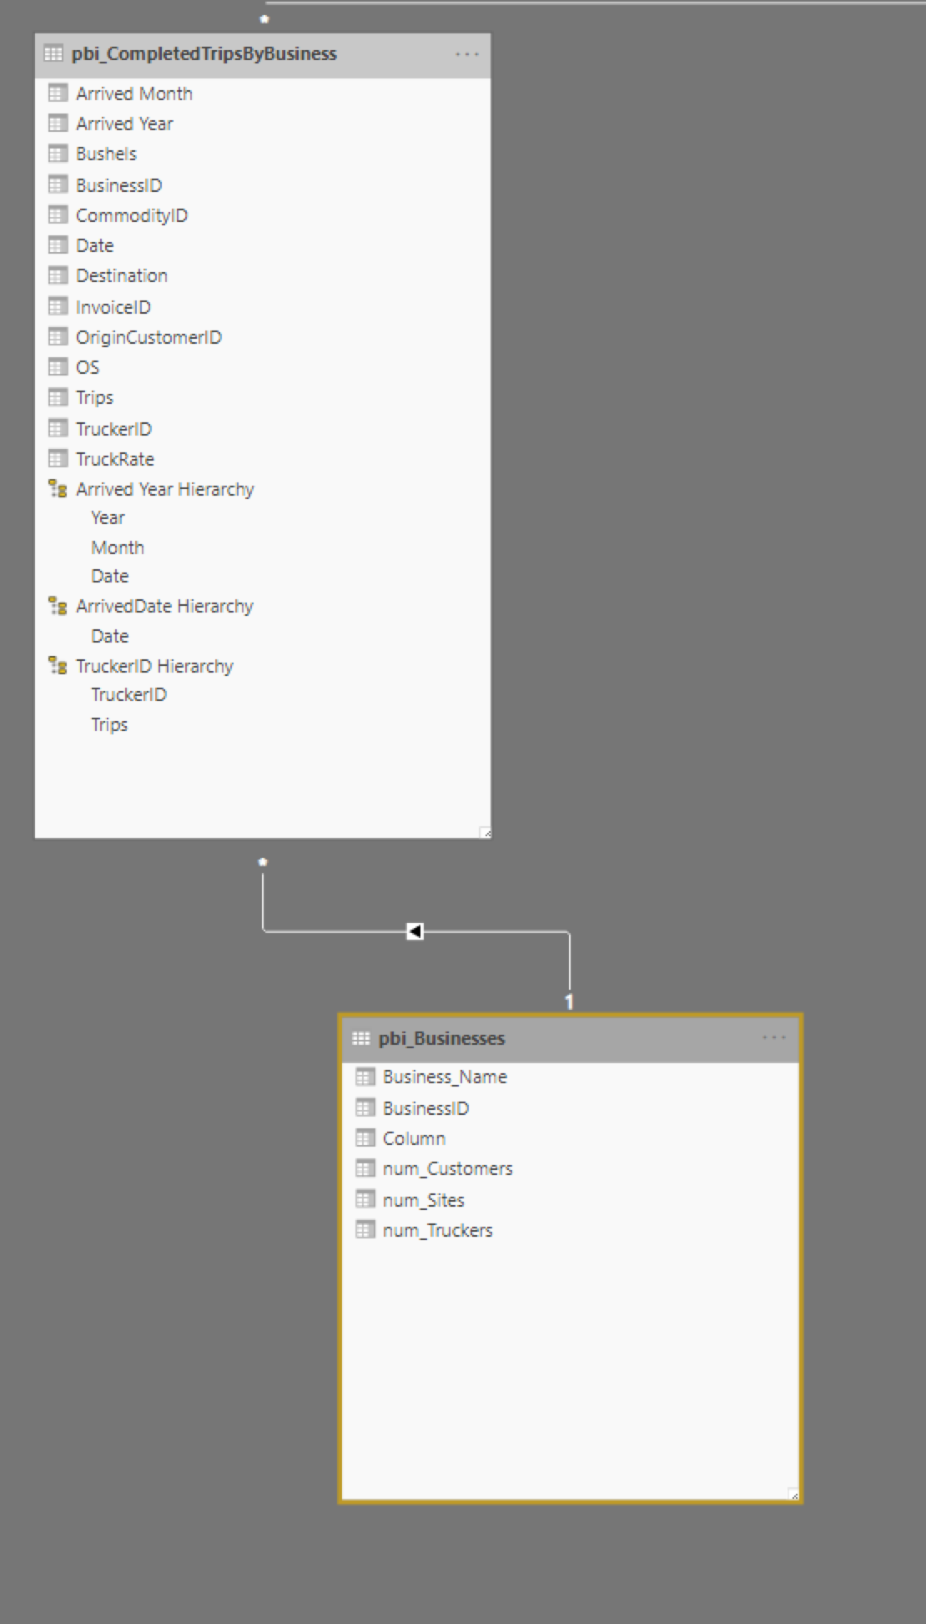Select the Arrived Year field
The width and height of the screenshot is (926, 1624).
point(124,124)
